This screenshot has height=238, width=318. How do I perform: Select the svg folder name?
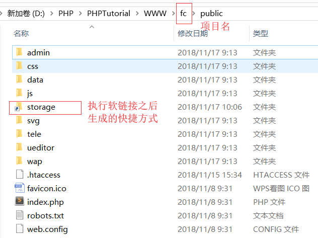tap(34, 121)
